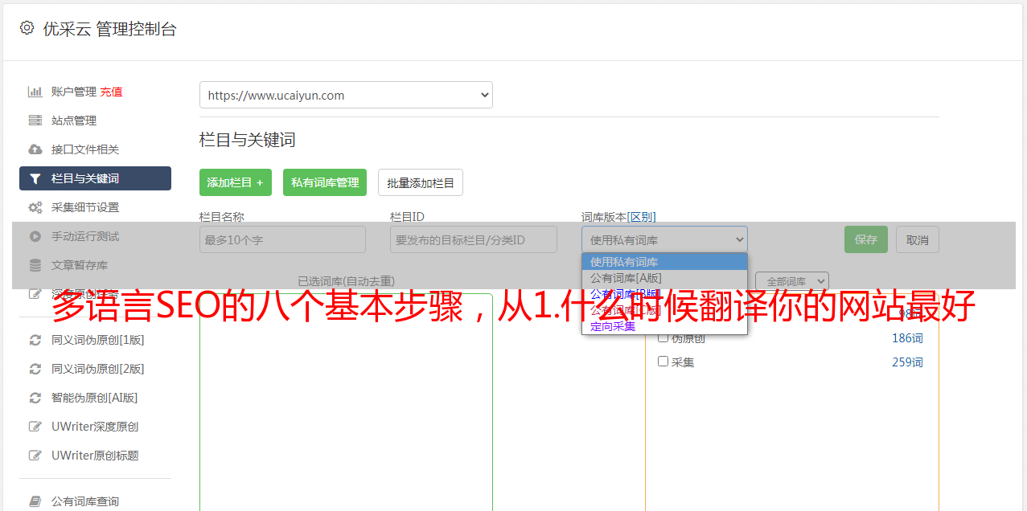Click the green 保存 button
This screenshot has width=1027, height=511.
[866, 239]
